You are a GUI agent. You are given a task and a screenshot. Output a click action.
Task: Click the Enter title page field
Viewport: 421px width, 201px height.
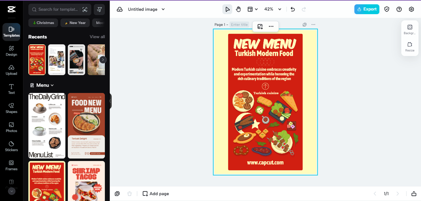tap(239, 25)
